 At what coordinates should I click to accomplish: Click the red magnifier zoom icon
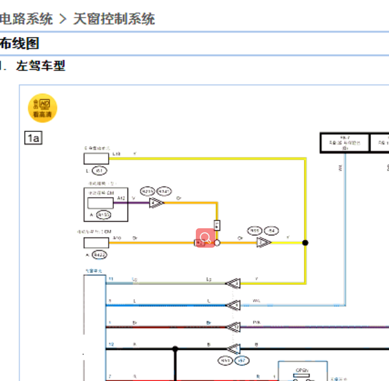click(206, 238)
